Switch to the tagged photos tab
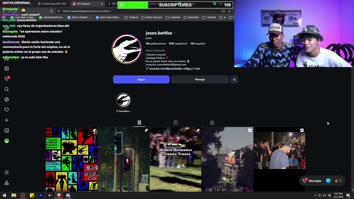Screen dimensions: 354x199 (212, 122)
